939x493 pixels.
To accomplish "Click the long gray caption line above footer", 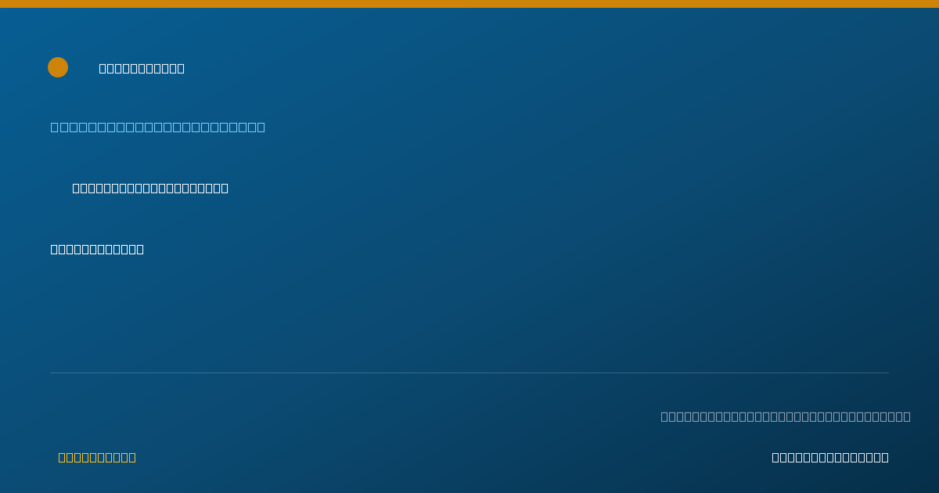I will point(786,416).
